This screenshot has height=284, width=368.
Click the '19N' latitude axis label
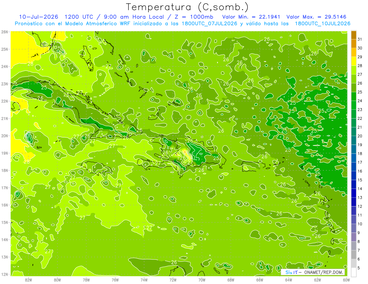5,153
